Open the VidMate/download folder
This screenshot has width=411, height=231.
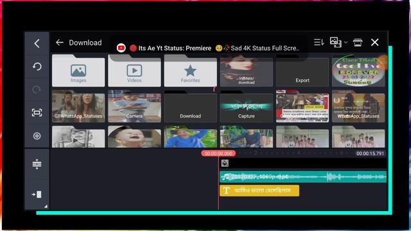[247, 71]
